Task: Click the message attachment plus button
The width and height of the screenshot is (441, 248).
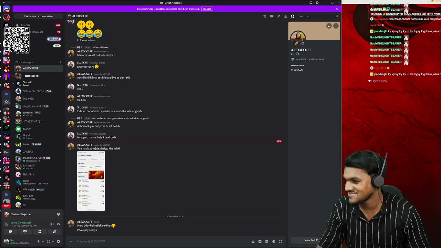Action: click(x=71, y=241)
